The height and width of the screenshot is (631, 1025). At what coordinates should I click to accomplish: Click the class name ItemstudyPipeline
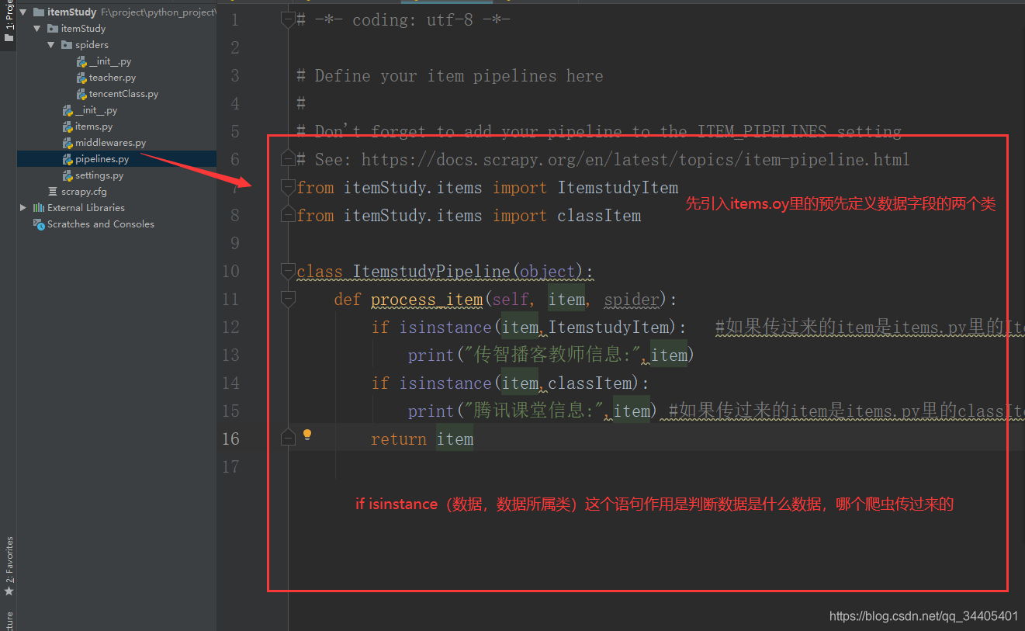point(432,272)
